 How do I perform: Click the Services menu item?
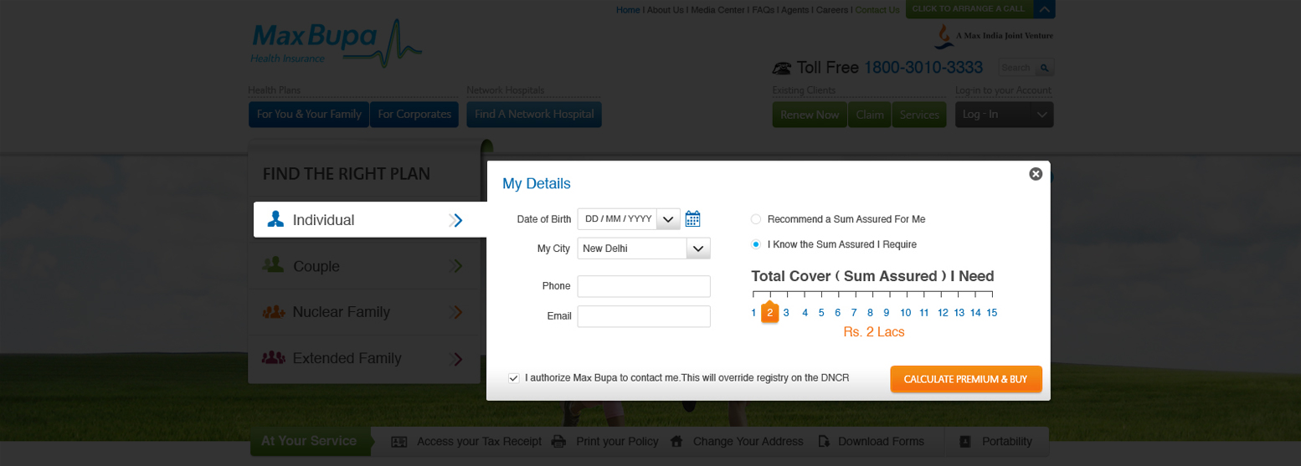coord(919,115)
